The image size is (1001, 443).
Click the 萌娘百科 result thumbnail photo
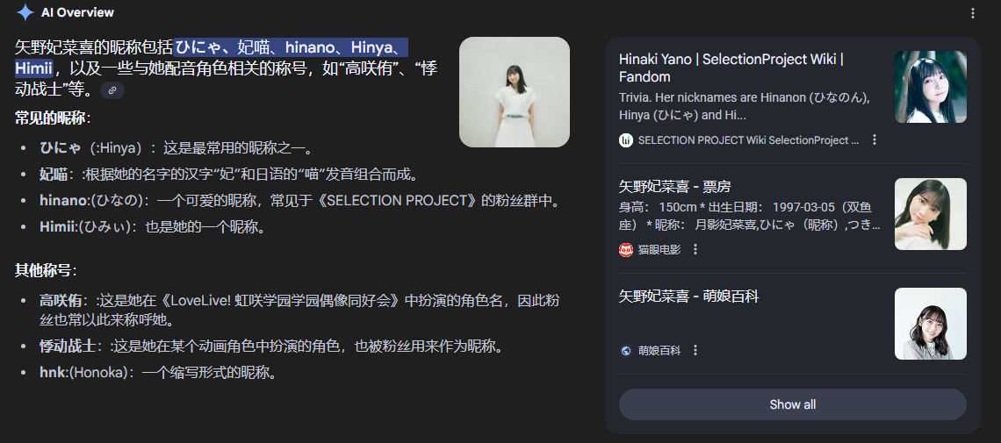[x=930, y=324]
